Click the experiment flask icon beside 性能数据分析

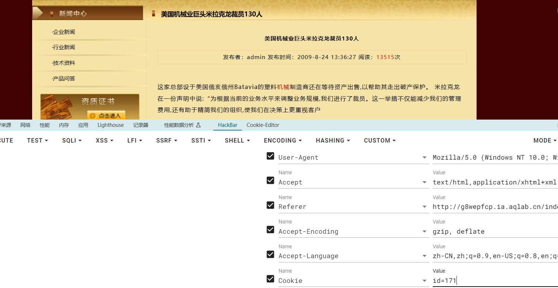click(198, 125)
